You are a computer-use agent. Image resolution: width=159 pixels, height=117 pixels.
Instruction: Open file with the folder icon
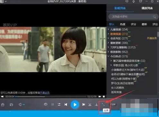pyautogui.click(x=11, y=104)
